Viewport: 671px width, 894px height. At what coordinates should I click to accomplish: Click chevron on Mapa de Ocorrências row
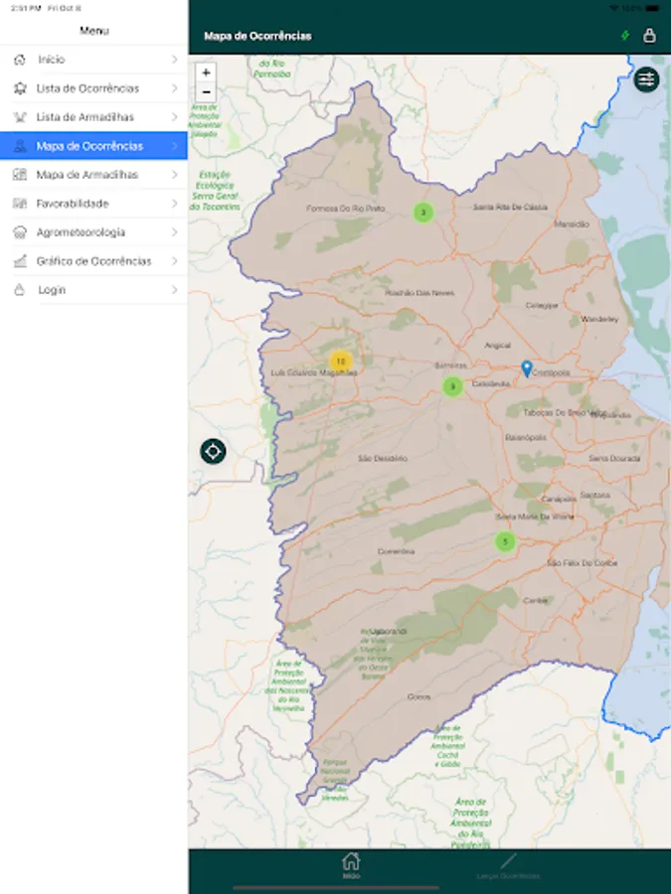click(x=175, y=146)
